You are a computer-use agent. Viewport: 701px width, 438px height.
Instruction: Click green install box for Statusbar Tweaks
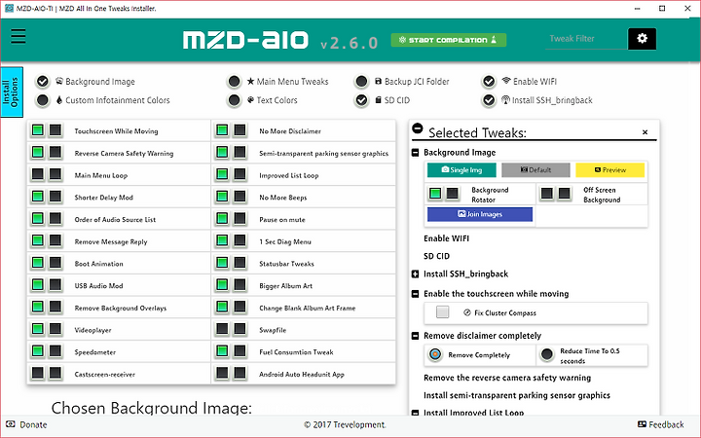(x=222, y=263)
